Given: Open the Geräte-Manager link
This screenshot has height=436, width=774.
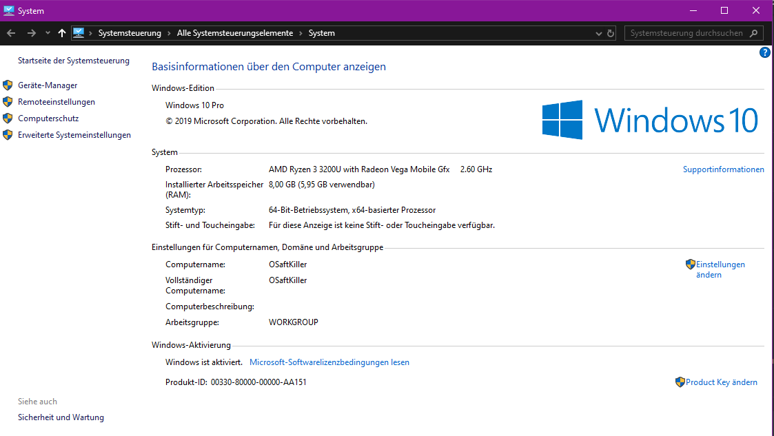Looking at the screenshot, I should [x=48, y=85].
